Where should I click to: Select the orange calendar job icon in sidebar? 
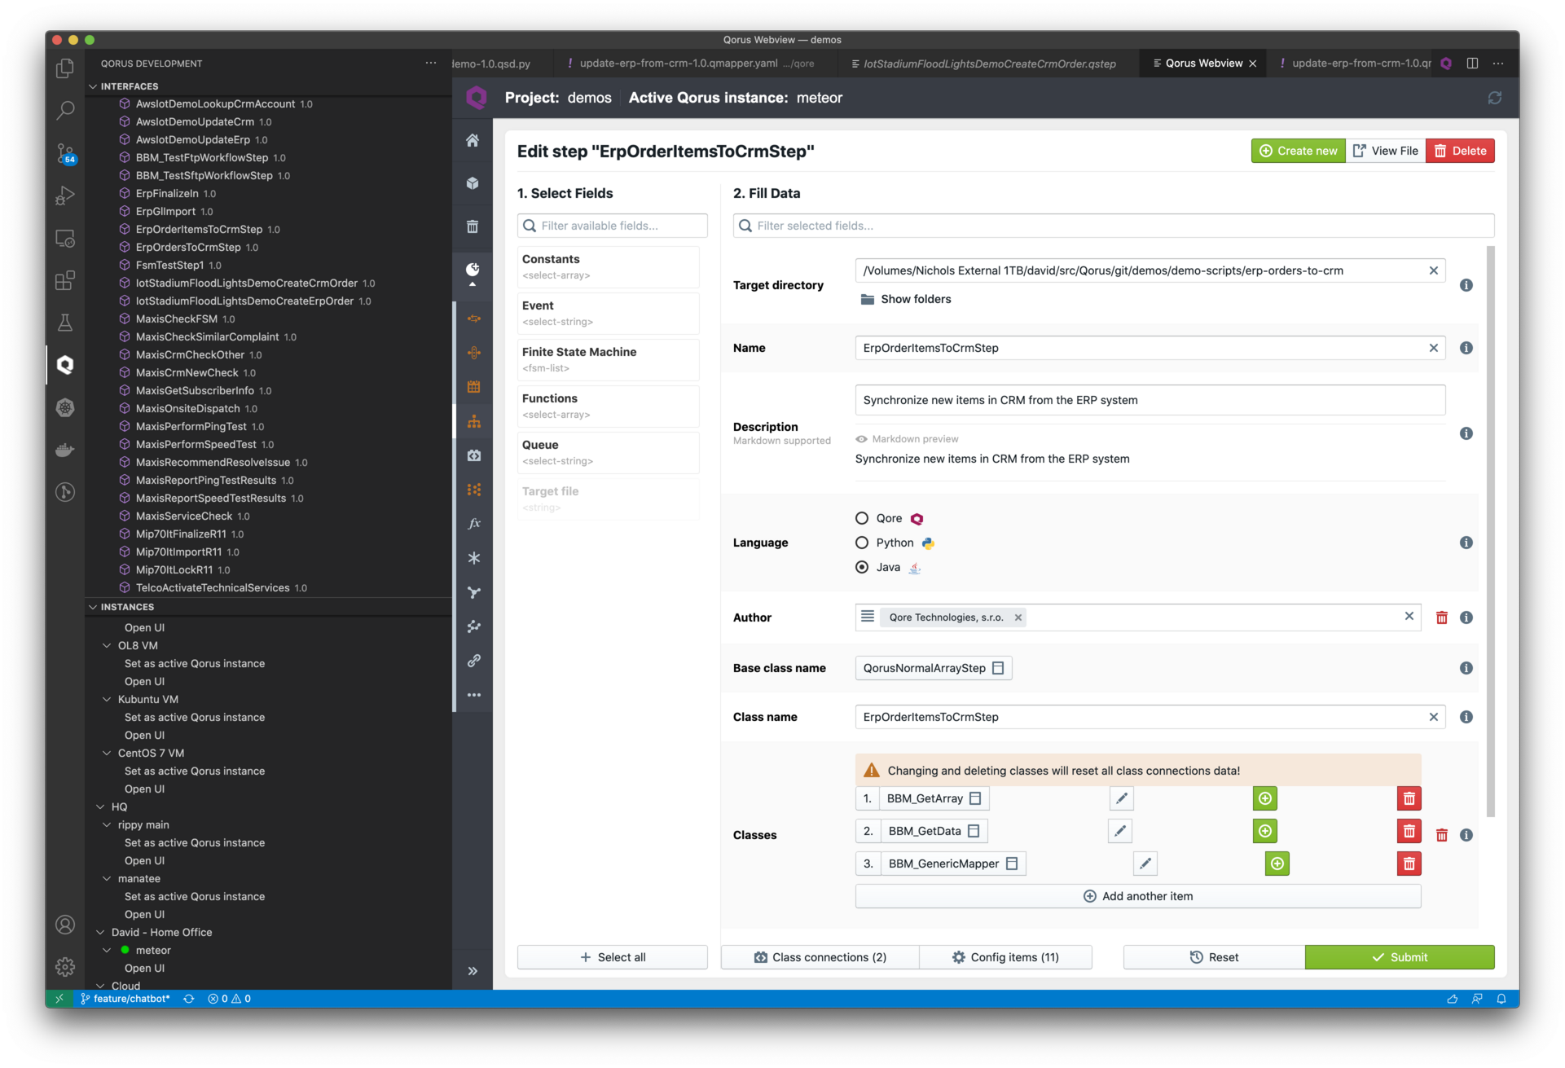tap(473, 387)
